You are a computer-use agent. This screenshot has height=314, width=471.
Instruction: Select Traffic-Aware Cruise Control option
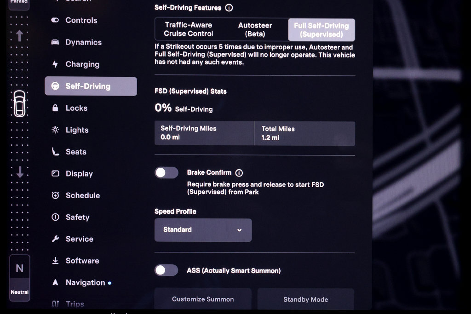click(x=188, y=29)
